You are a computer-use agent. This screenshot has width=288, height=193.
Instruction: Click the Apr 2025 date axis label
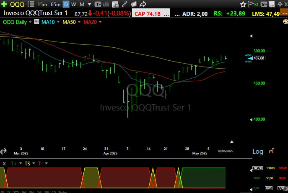pyautogui.click(x=110, y=153)
